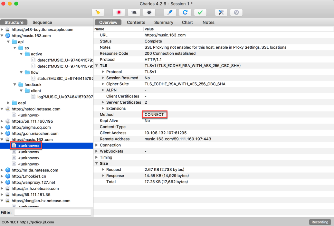Viewport: 334px width, 226px height.
Task: Select the highlighted <unknown> under https://music.163.com
Action: pyautogui.click(x=29, y=146)
